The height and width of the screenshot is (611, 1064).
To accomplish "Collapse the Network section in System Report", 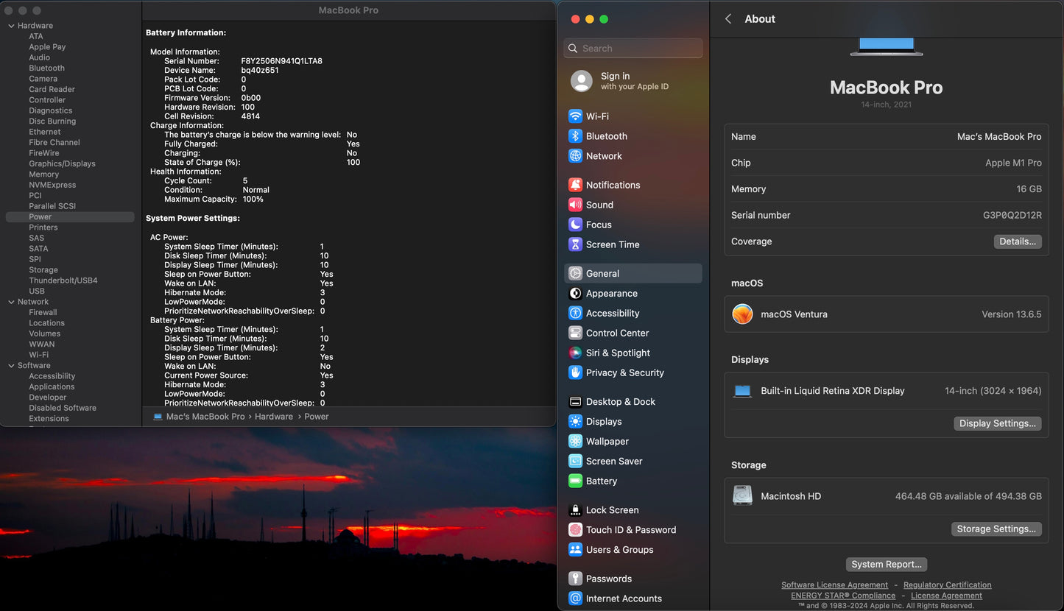I will (x=11, y=302).
